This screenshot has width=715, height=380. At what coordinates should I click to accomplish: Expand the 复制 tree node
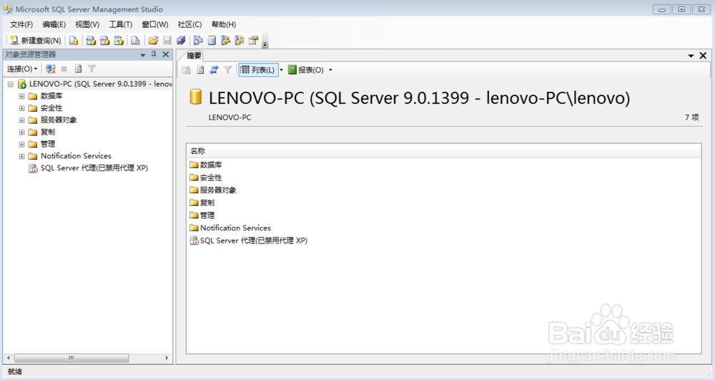(21, 132)
